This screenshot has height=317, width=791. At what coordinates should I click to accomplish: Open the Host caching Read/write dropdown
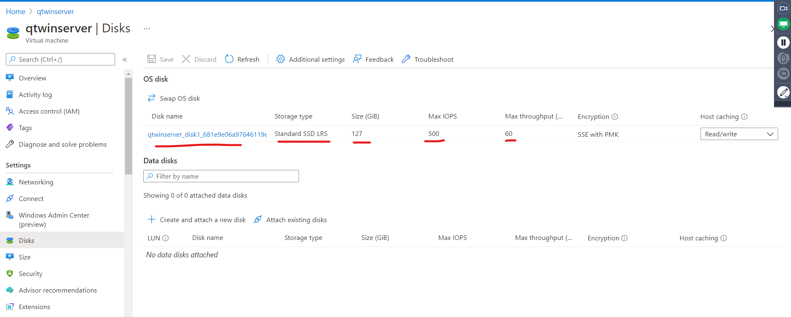[x=739, y=134]
